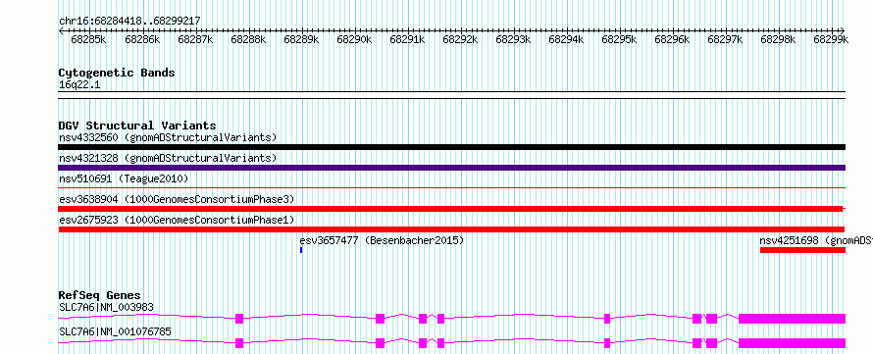Click the small blue esv3657477 marker

pos(301,250)
